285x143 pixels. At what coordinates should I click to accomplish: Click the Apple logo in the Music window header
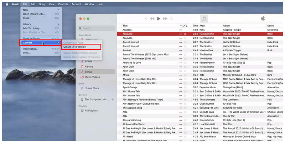tap(263, 18)
